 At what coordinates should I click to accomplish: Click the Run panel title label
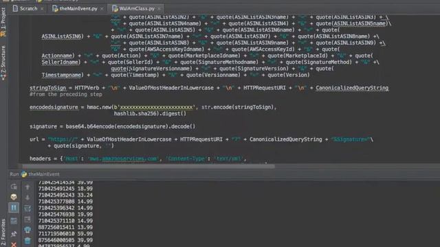pyautogui.click(x=14, y=174)
